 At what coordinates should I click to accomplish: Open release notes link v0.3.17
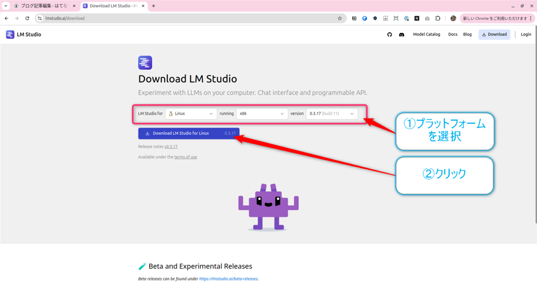[x=171, y=147]
